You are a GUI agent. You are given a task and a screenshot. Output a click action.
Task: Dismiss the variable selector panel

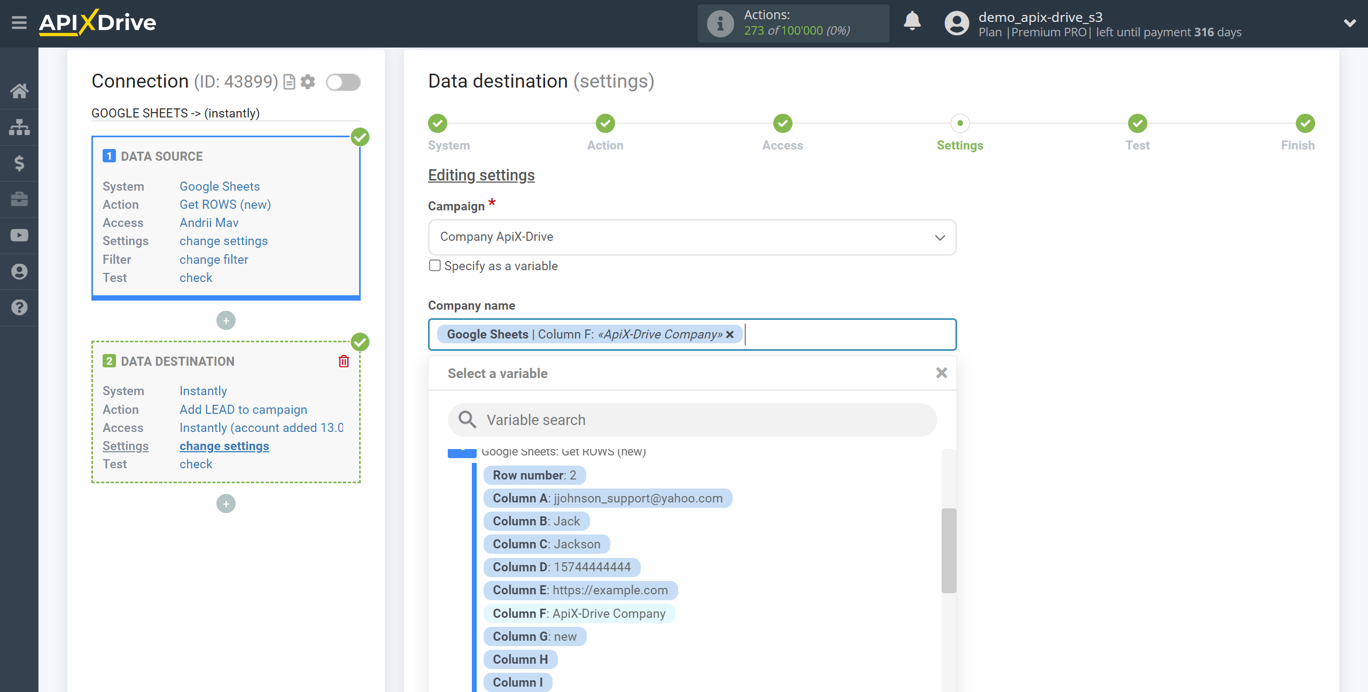[942, 373]
